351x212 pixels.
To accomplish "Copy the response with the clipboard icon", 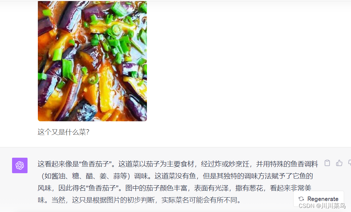I will 327,163.
